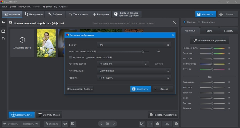Click Переименовать файлы... button
This screenshot has height=128, width=240.
(80, 89)
